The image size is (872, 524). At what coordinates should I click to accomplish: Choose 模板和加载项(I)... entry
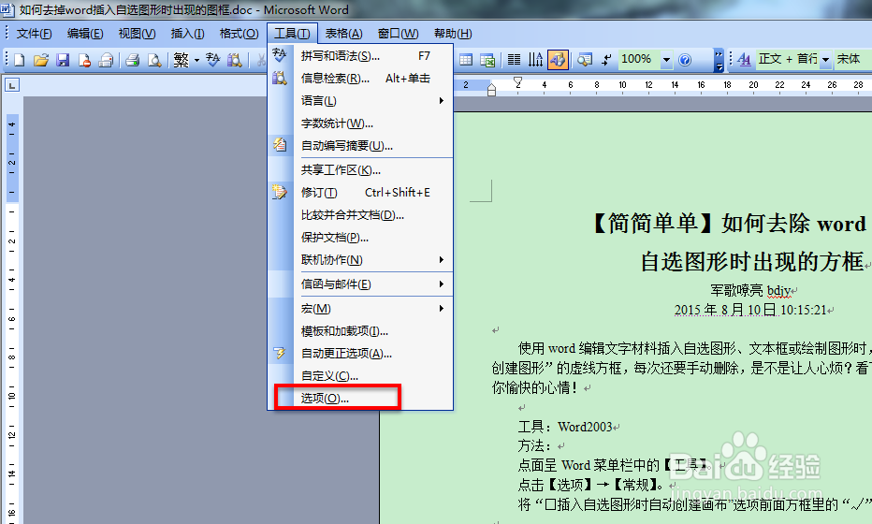click(360, 331)
